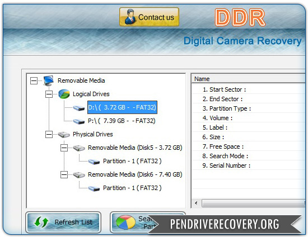Click the '9. Serial Number :' row

(248, 165)
